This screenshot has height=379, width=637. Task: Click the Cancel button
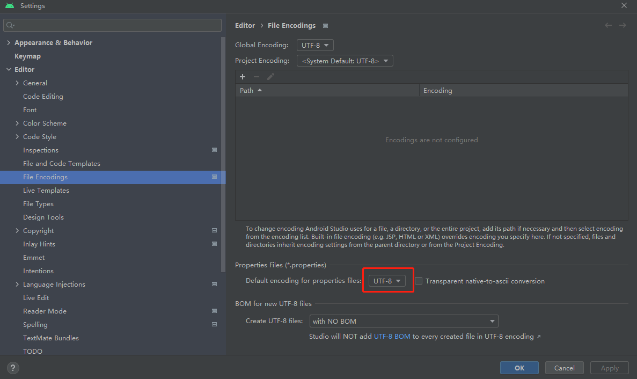tap(564, 368)
